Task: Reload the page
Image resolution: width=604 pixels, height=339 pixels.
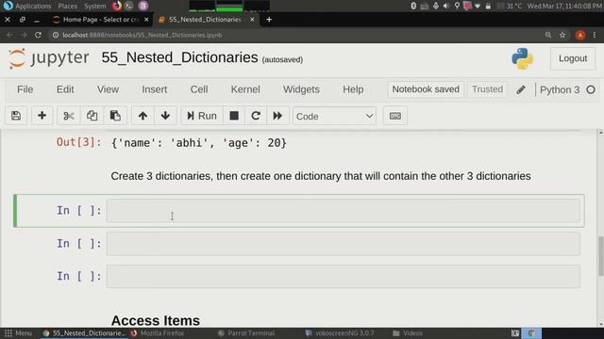Action: [x=38, y=35]
